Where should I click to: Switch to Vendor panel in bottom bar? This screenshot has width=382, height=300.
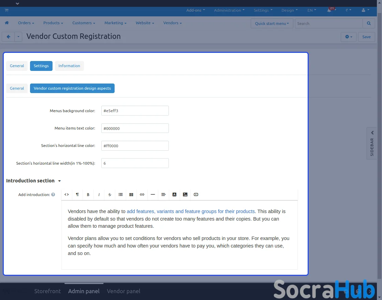click(123, 291)
